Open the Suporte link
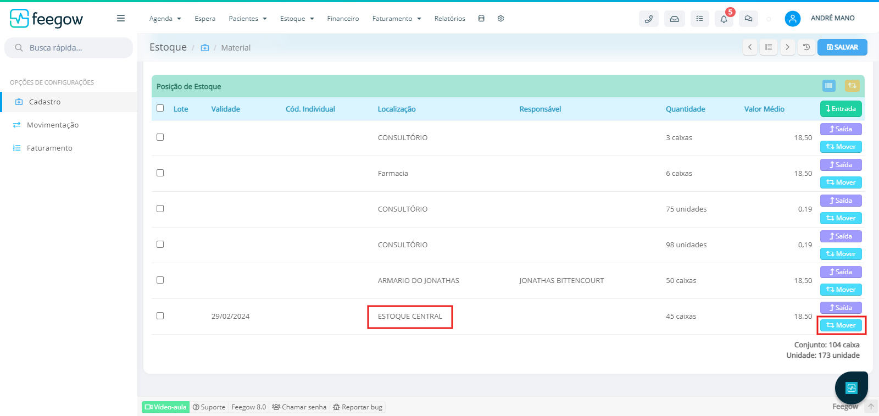The height and width of the screenshot is (416, 879). click(209, 407)
